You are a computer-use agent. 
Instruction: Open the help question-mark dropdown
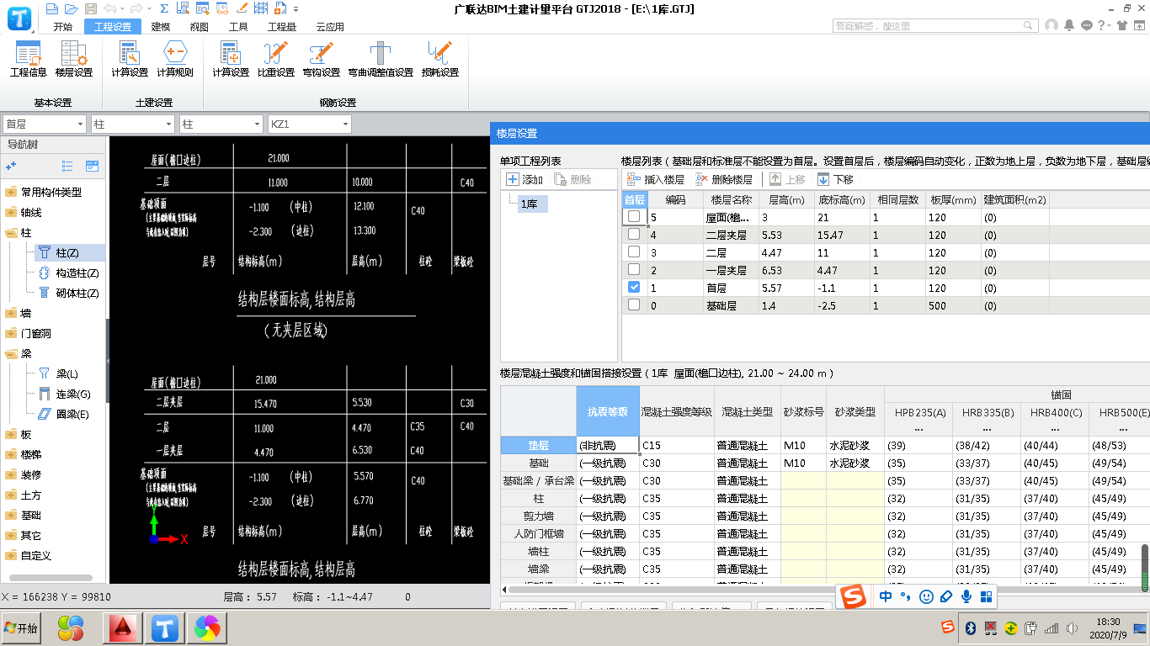(x=1105, y=25)
